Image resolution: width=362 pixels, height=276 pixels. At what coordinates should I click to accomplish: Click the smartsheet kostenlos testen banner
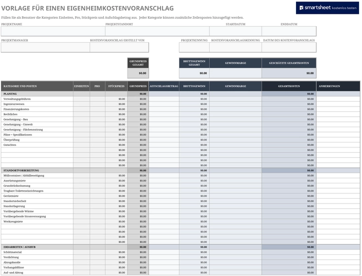(327, 8)
